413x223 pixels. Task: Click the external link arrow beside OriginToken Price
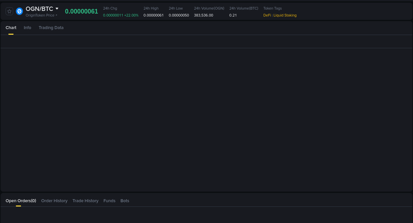56,15
